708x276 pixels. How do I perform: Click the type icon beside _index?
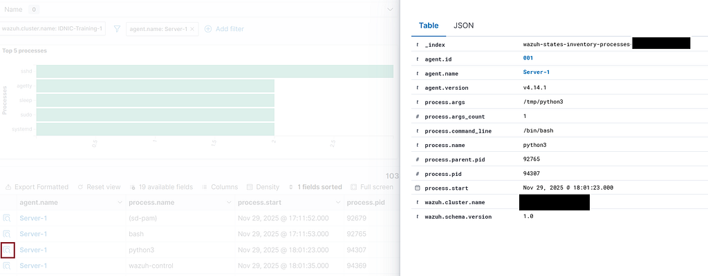pos(417,45)
